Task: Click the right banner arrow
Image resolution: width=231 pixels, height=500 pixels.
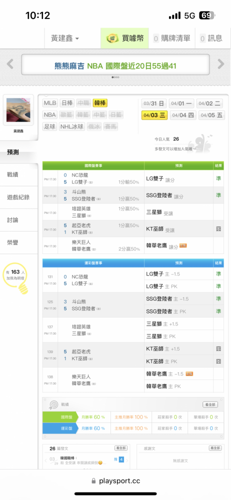Action: [x=221, y=64]
